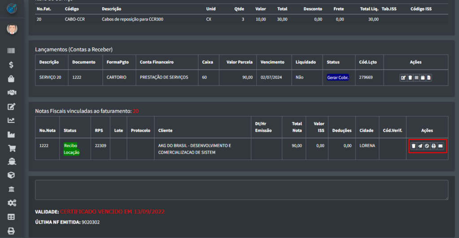The height and width of the screenshot is (238, 459).
Task: Send nota fiscal 1222 via paper plane icon
Action: (x=420, y=146)
